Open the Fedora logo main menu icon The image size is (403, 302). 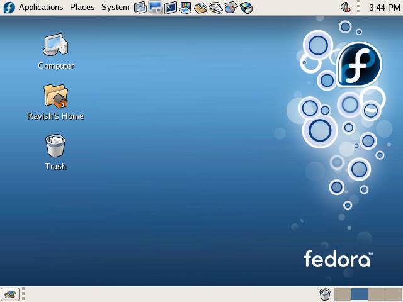click(x=9, y=8)
